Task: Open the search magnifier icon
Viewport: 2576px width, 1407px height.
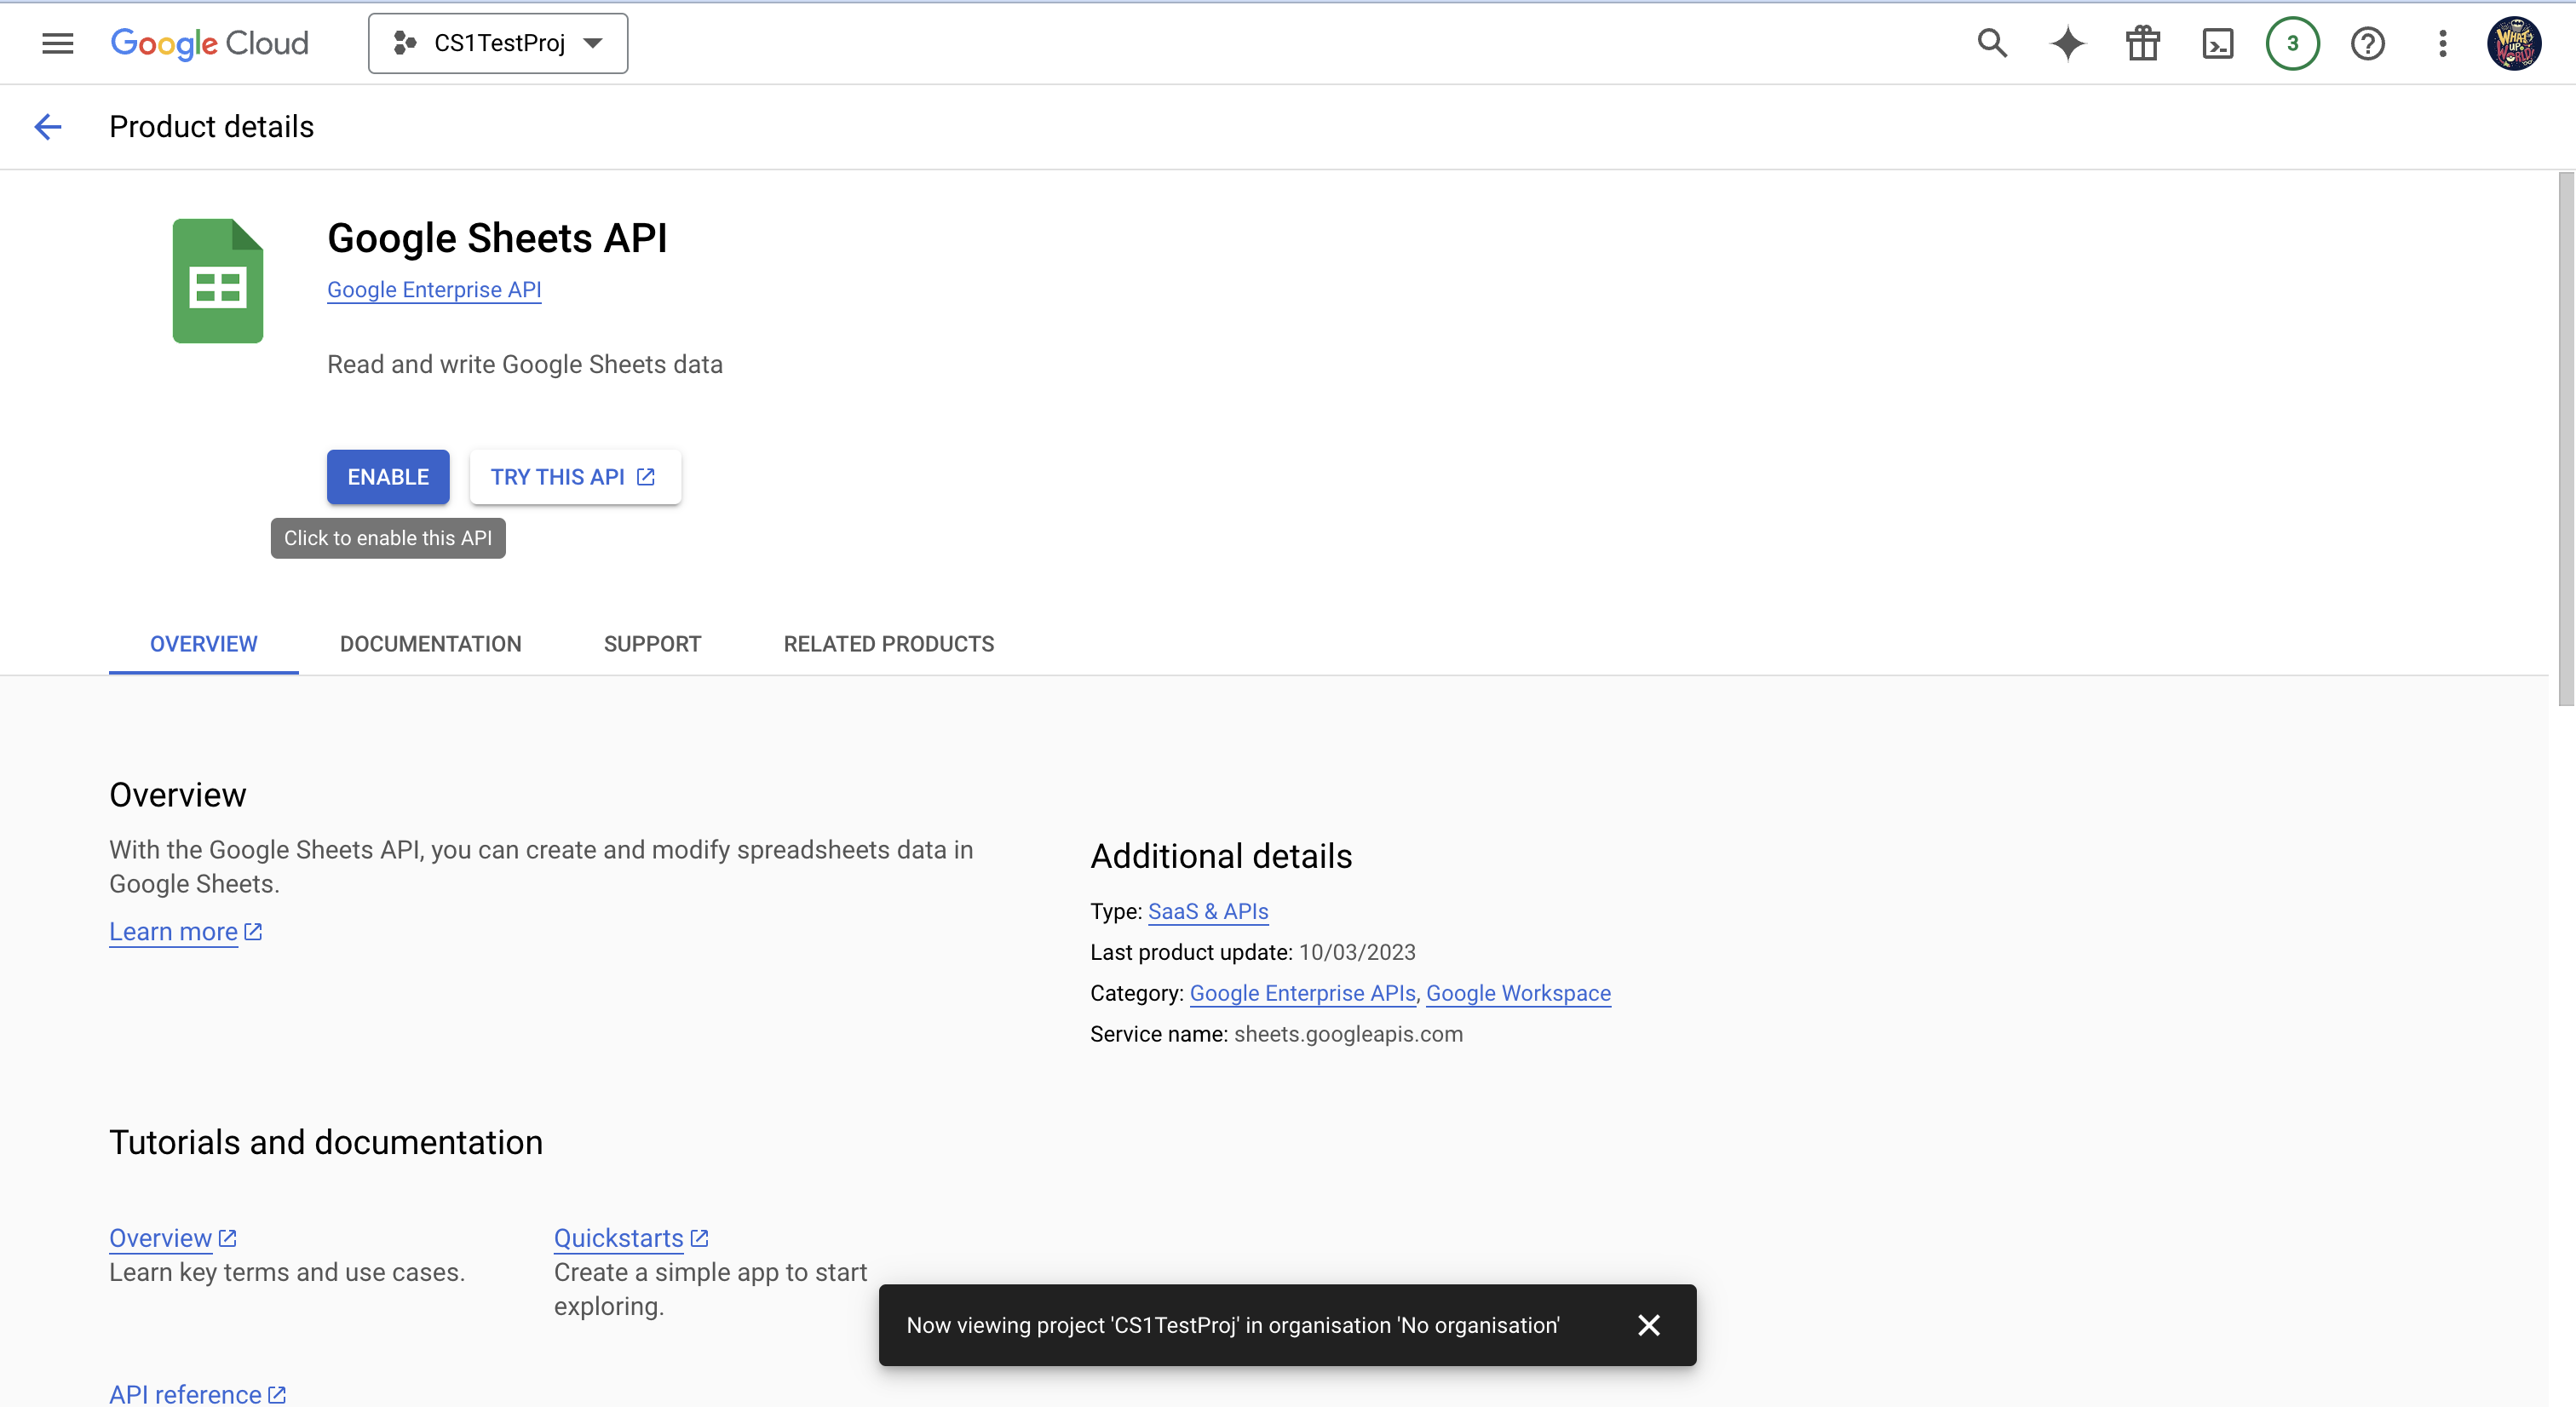Action: click(x=1992, y=43)
